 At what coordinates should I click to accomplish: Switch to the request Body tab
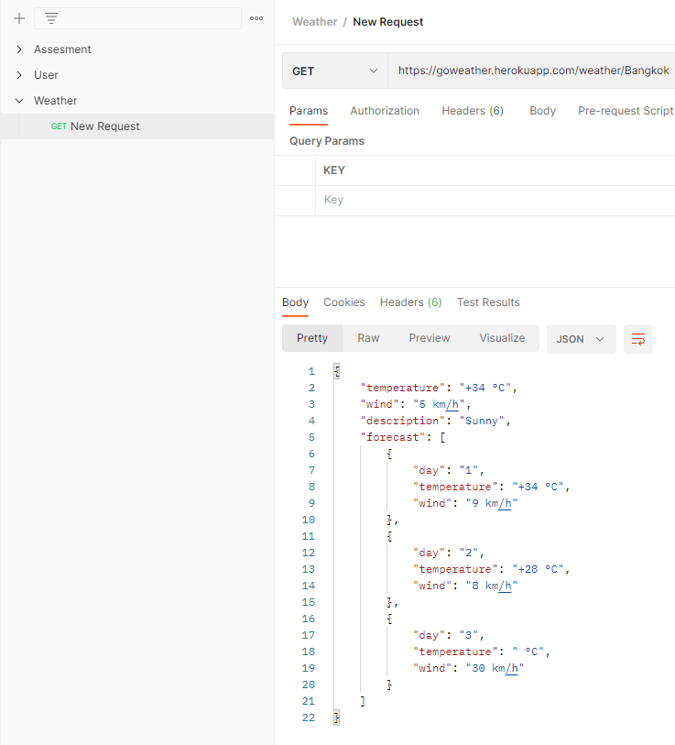pos(542,111)
